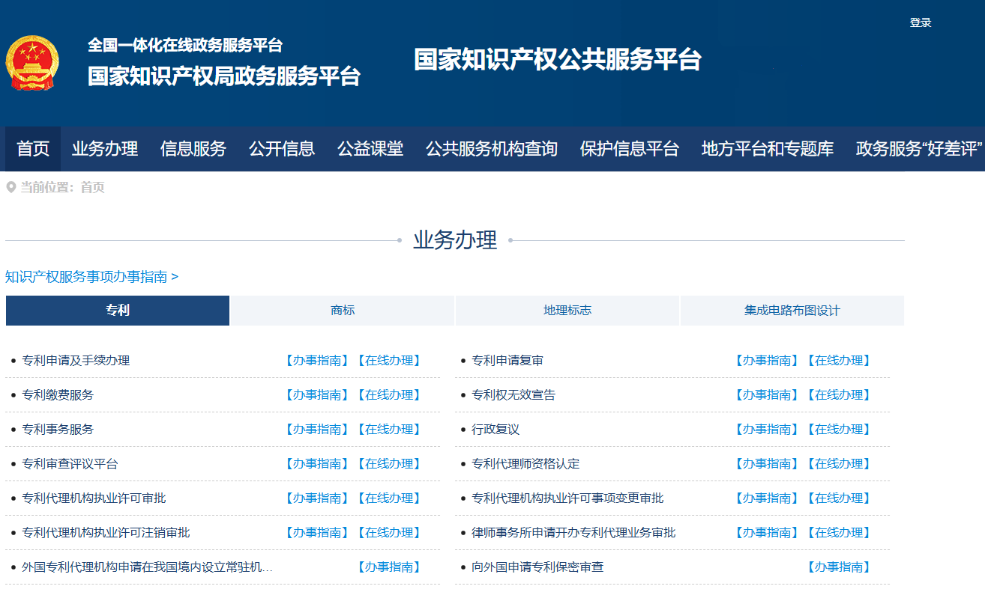Go to 信息服务 in navigation bar
Image resolution: width=985 pixels, height=598 pixels.
tap(193, 149)
